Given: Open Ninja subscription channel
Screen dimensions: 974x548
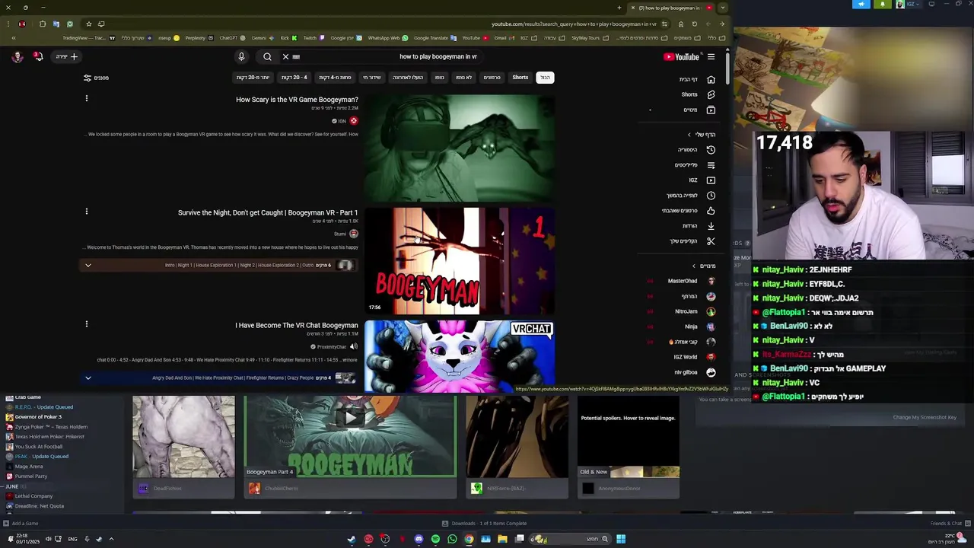Looking at the screenshot, I should [x=699, y=327].
